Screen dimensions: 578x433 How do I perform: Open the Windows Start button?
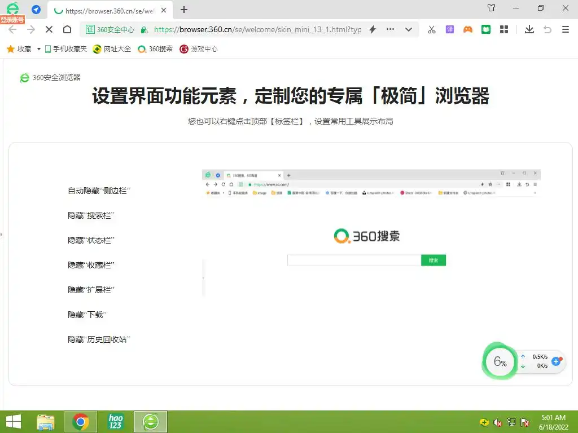14,422
